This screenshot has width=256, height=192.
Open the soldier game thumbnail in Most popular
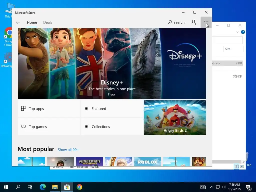pyautogui.click(x=60, y=162)
